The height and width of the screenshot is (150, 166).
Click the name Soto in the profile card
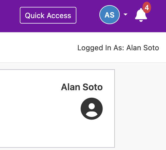[92, 87]
